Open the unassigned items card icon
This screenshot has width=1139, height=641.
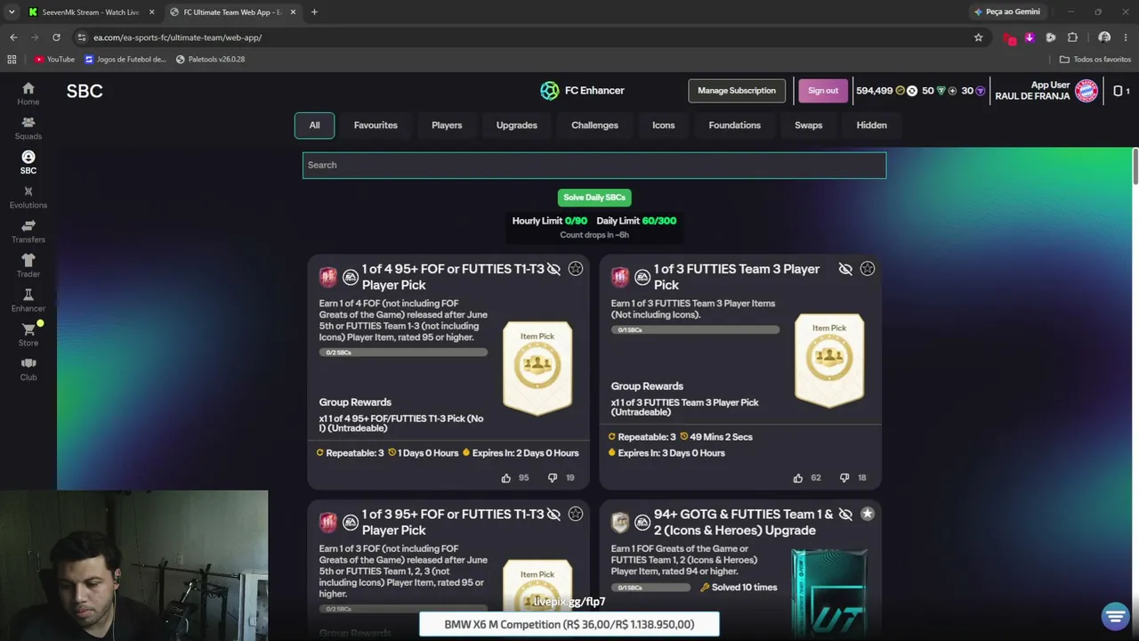(1119, 91)
